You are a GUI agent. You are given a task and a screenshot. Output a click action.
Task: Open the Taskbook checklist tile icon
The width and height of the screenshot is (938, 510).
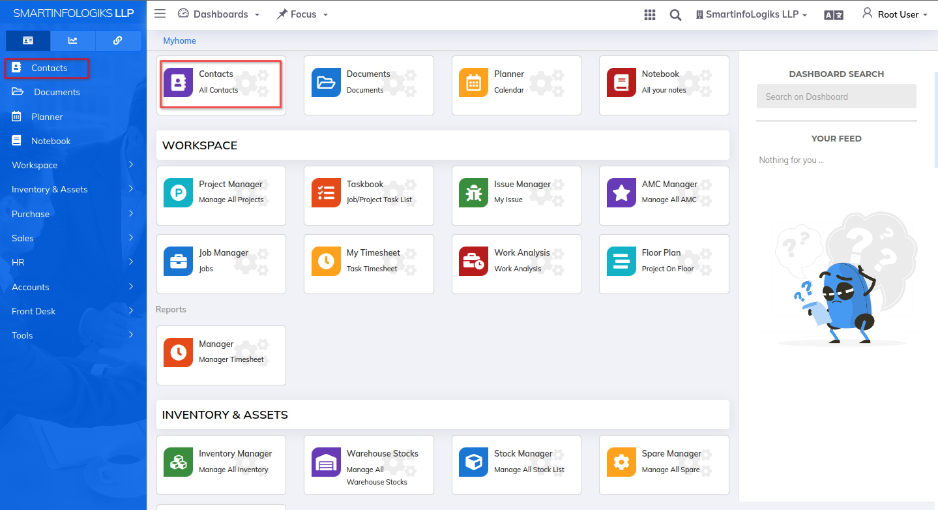coord(326,193)
